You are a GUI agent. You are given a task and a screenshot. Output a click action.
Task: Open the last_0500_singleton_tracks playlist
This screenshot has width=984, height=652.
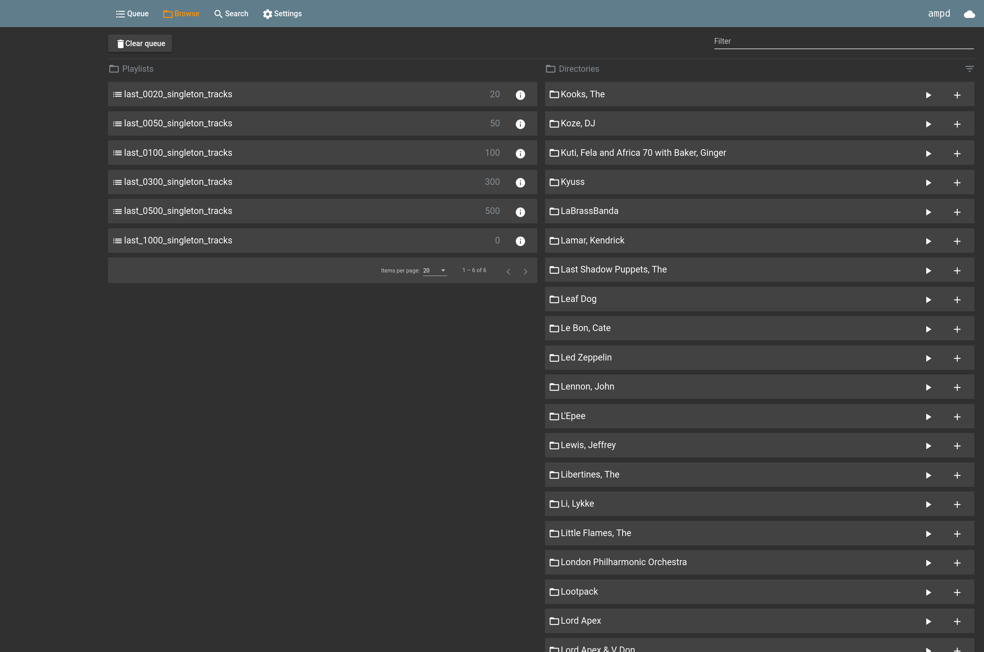[x=322, y=211]
